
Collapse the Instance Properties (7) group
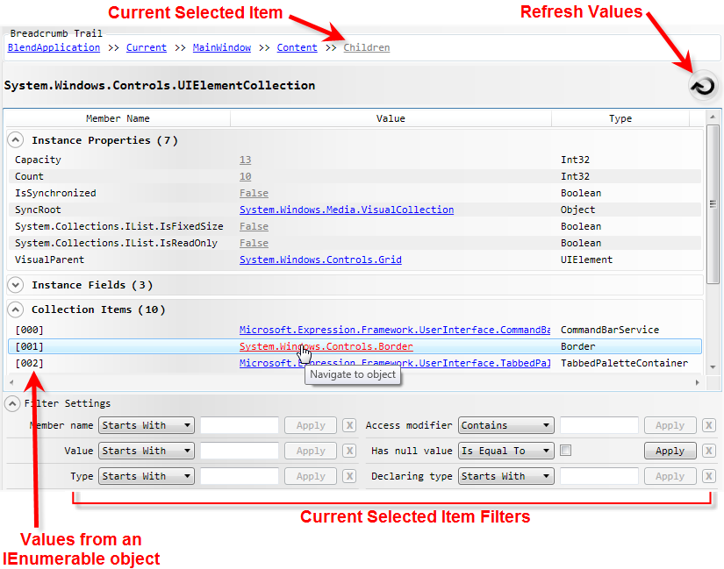point(15,139)
